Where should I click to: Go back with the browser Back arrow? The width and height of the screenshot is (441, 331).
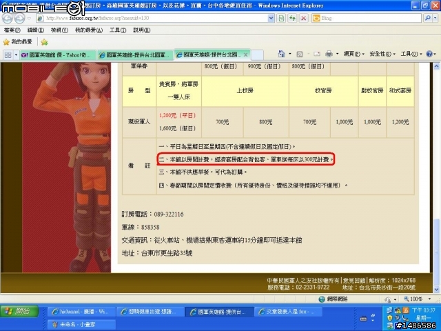[x=8, y=19]
